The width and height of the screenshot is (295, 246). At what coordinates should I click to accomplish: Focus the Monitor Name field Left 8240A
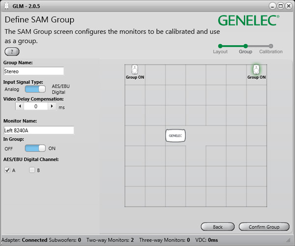(38, 130)
